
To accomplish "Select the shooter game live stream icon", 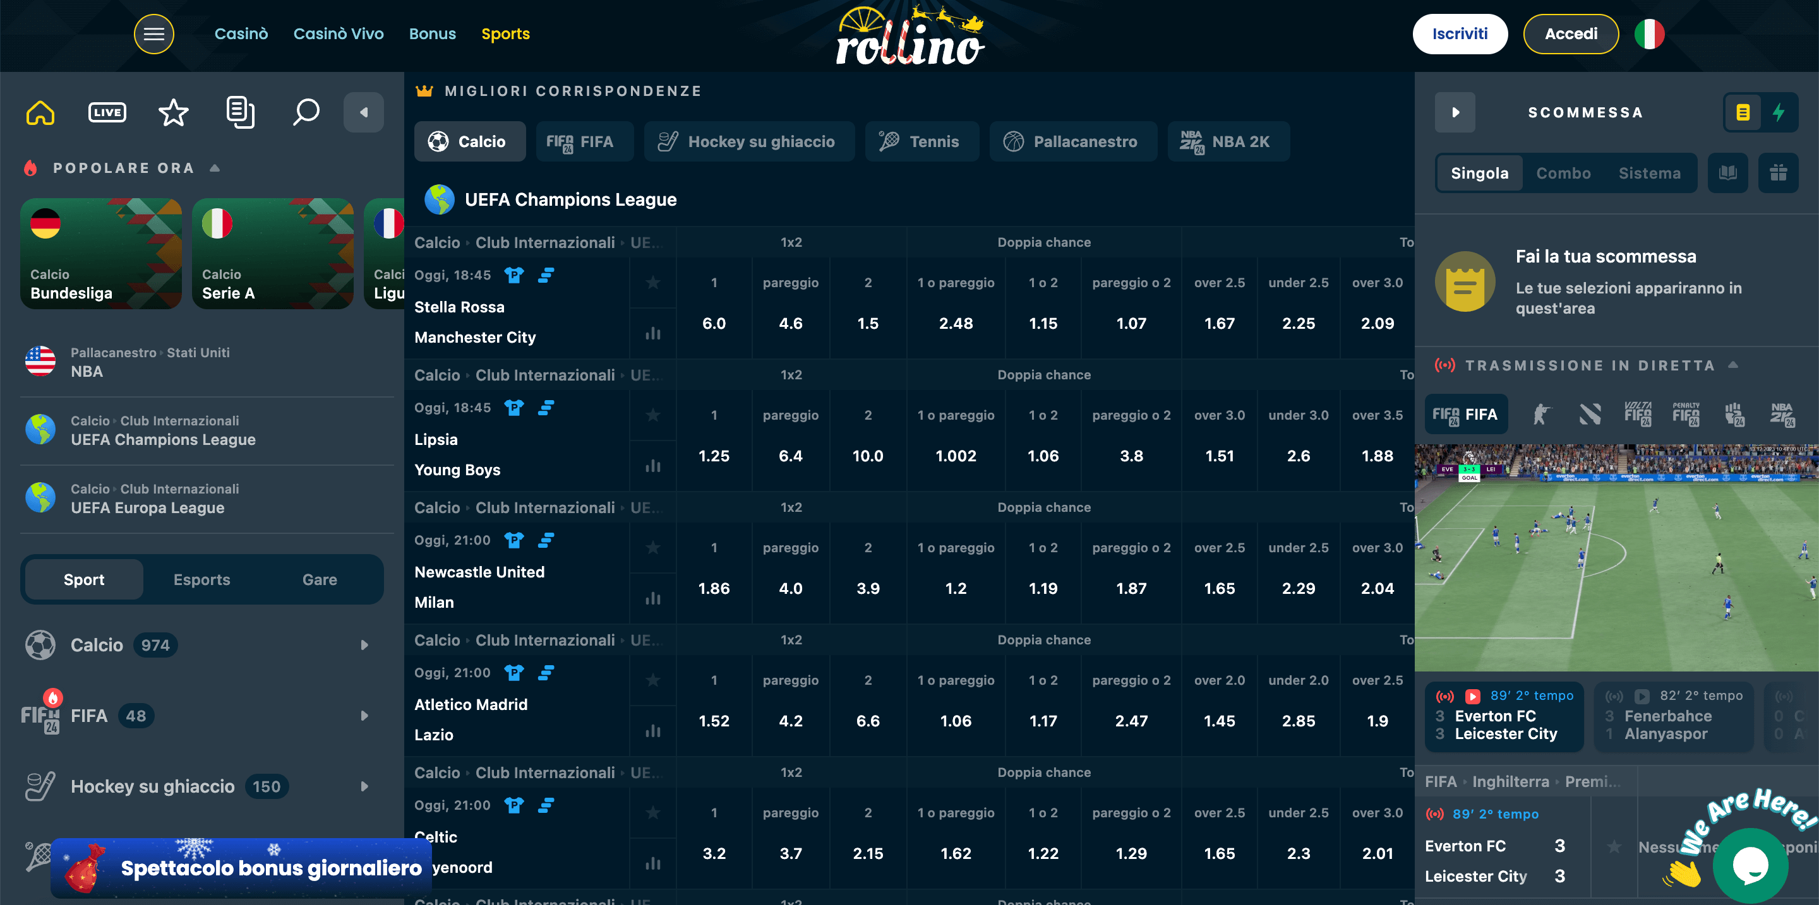I will pyautogui.click(x=1542, y=414).
